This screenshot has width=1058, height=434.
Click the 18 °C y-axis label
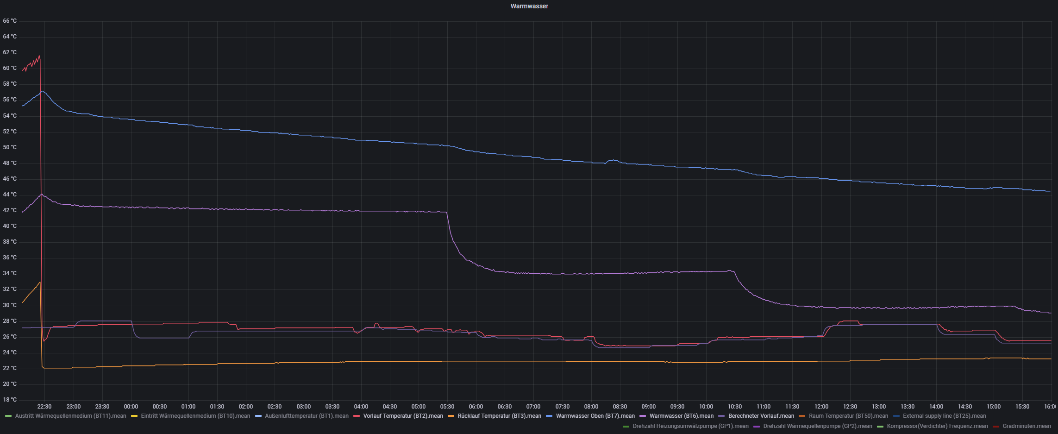click(10, 400)
